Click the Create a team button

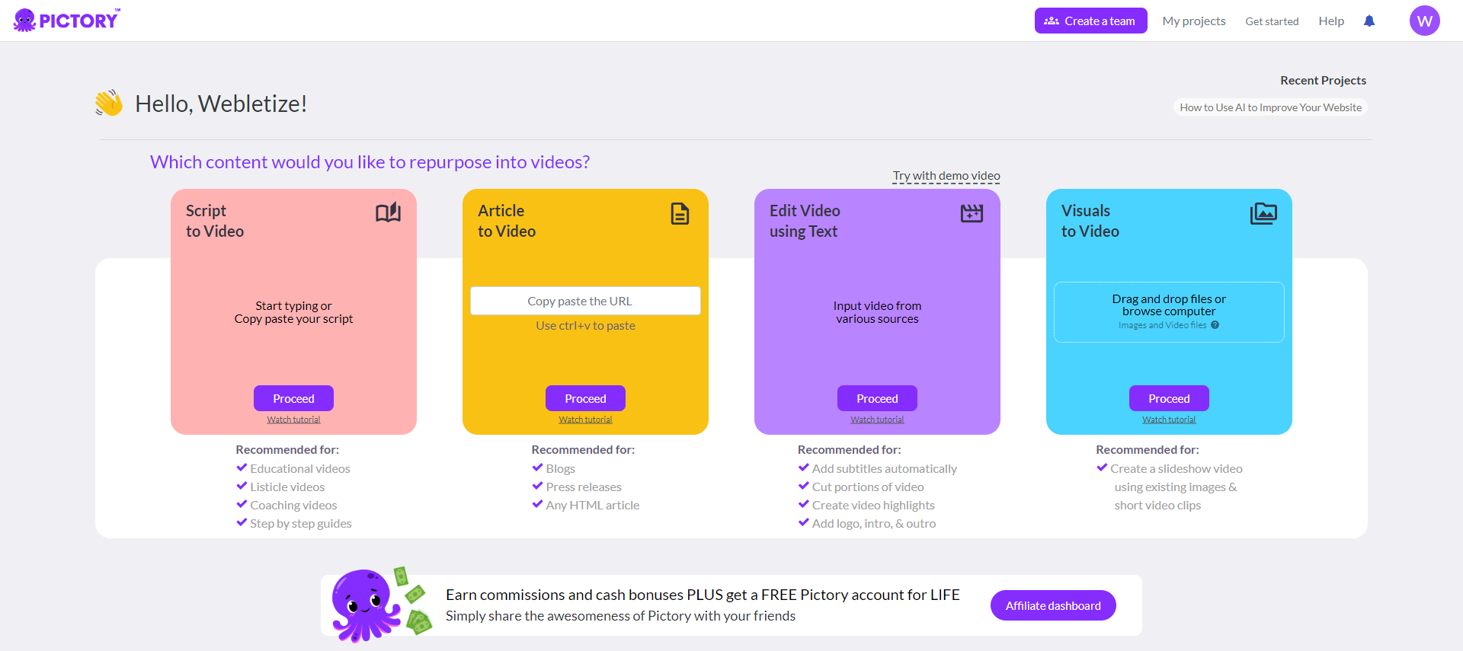[x=1090, y=21]
